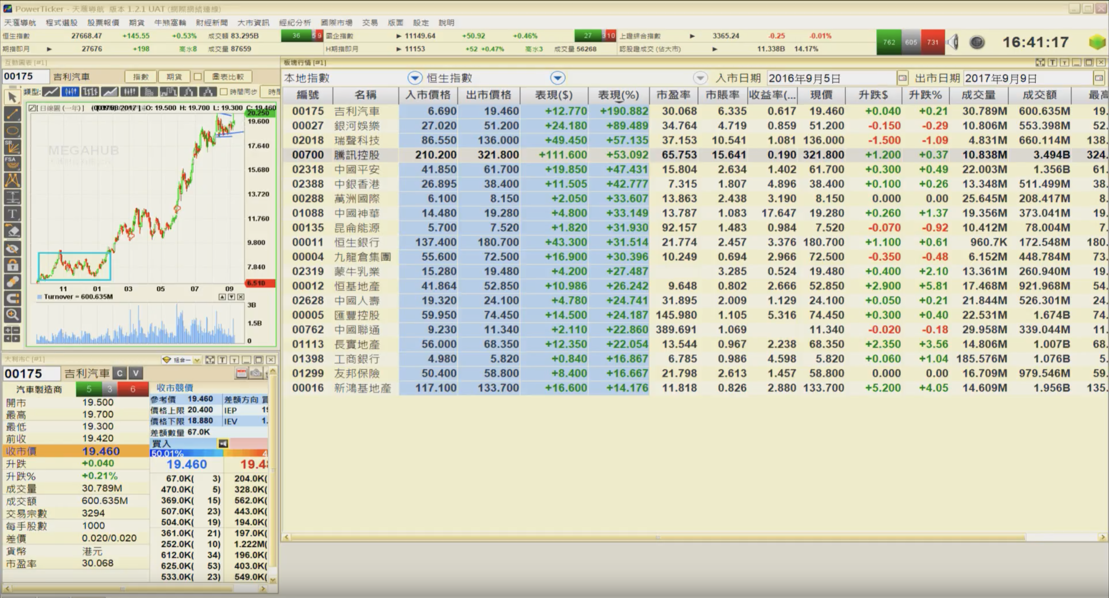Select the 騰訊控股 row in table
Screen dimensions: 1109x598
pos(695,155)
